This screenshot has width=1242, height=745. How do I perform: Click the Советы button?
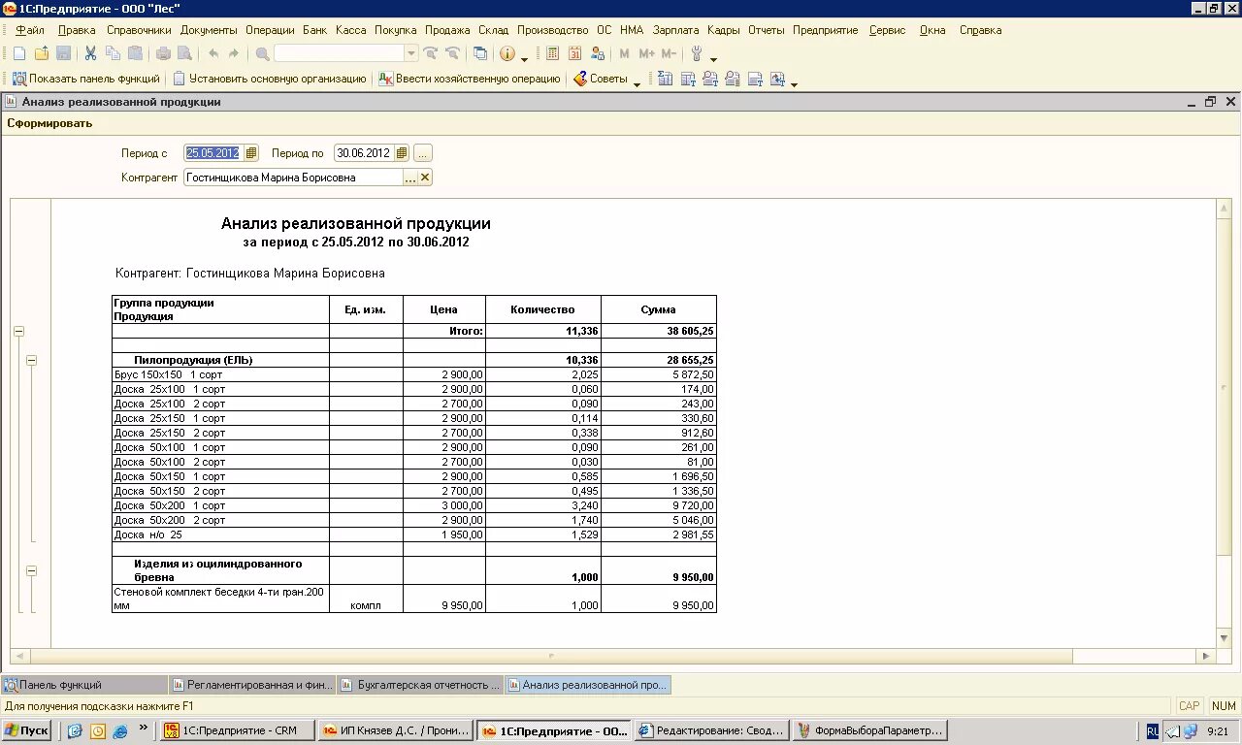tap(600, 79)
